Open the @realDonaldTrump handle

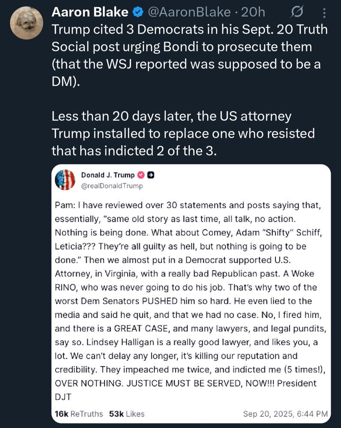(x=112, y=186)
